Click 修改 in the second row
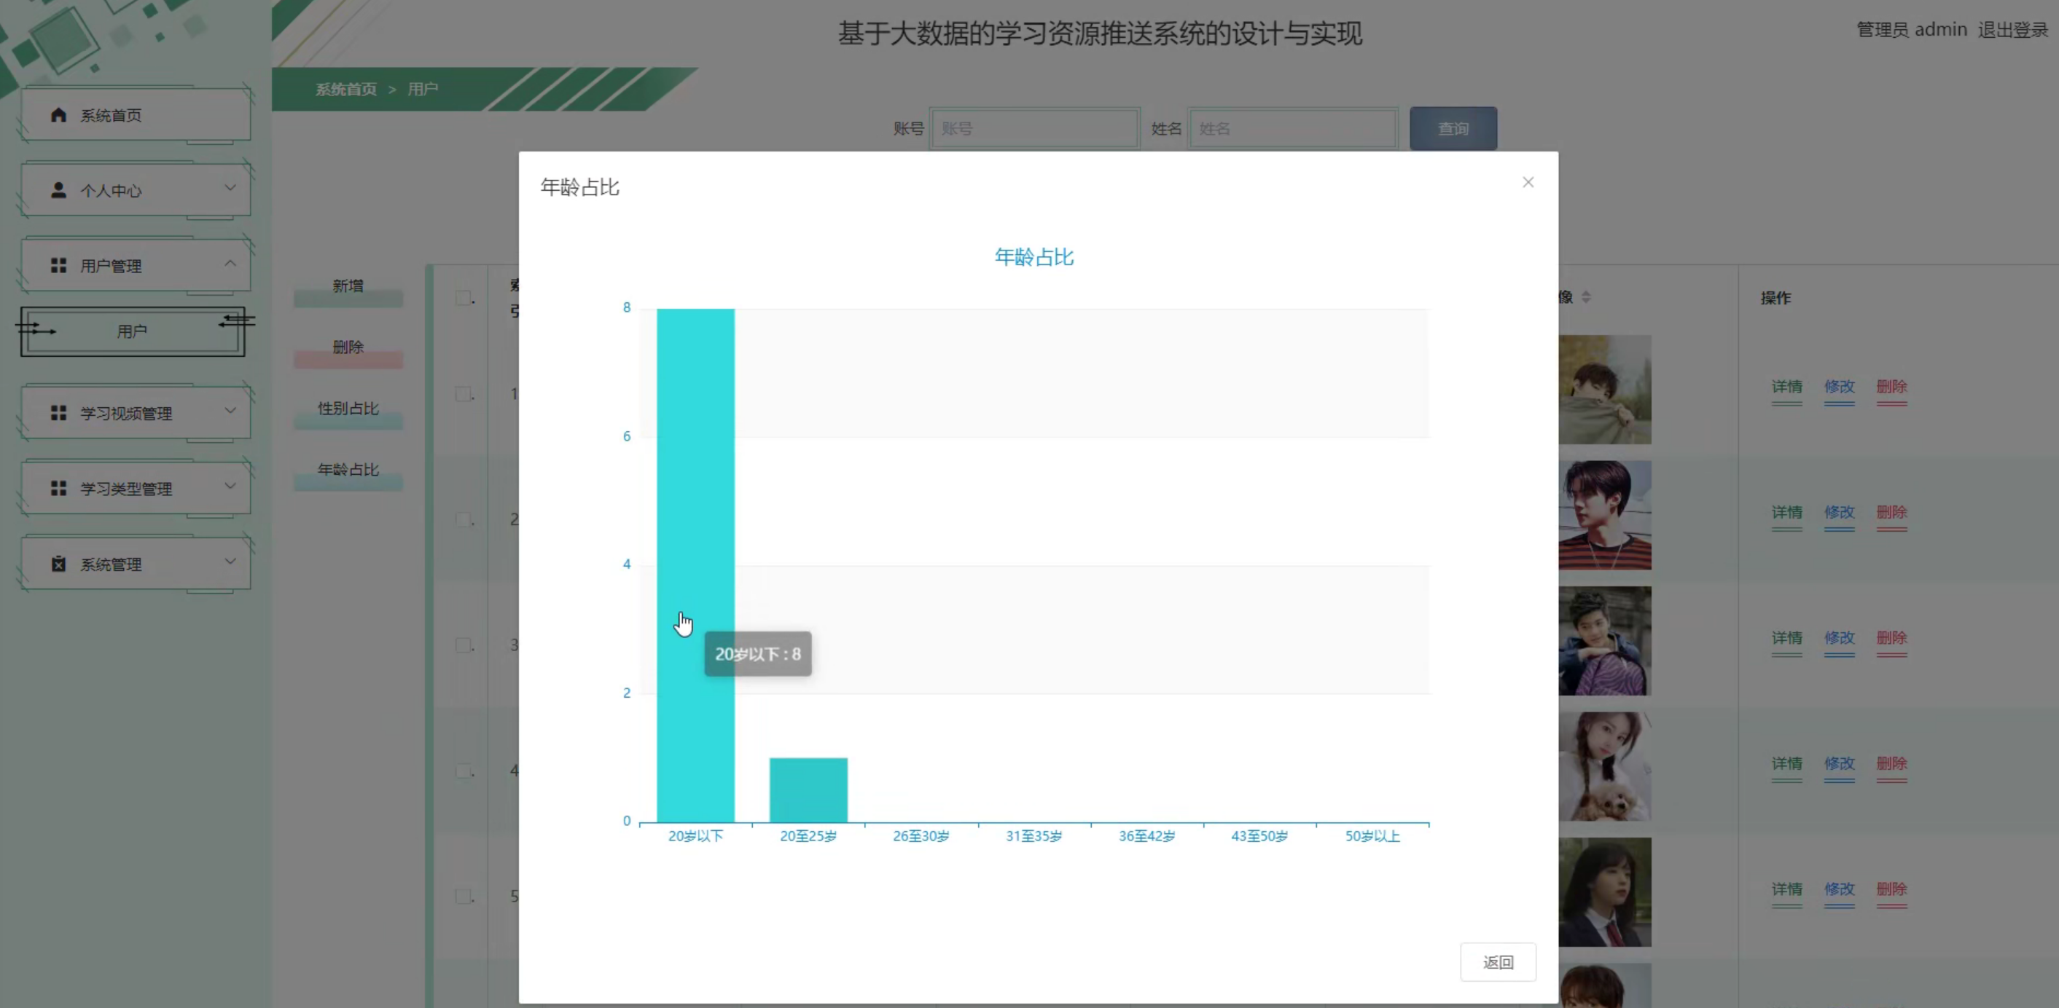The height and width of the screenshot is (1008, 2059). pyautogui.click(x=1839, y=512)
